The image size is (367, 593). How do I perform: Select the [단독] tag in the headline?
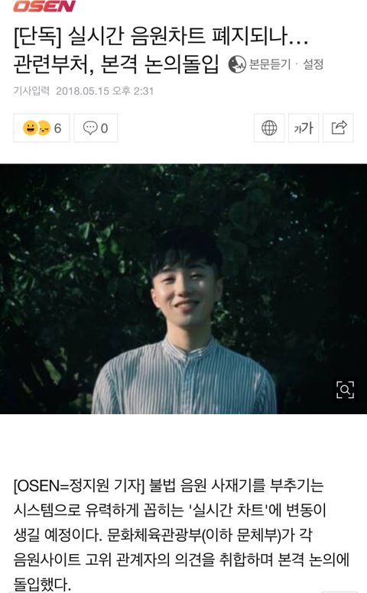tap(37, 37)
